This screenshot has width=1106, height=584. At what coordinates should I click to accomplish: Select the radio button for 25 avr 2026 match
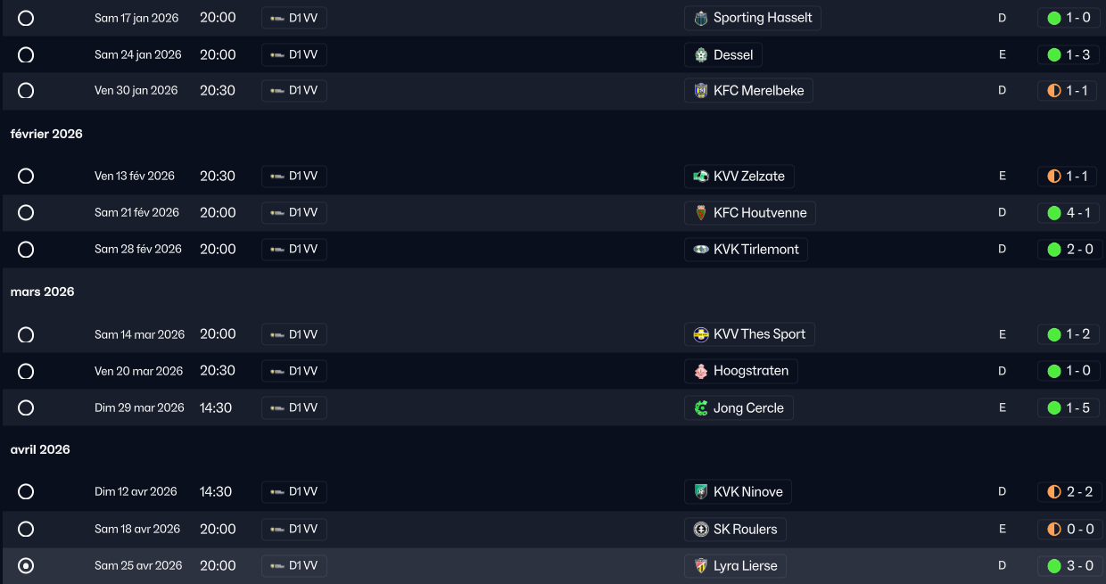tap(26, 566)
